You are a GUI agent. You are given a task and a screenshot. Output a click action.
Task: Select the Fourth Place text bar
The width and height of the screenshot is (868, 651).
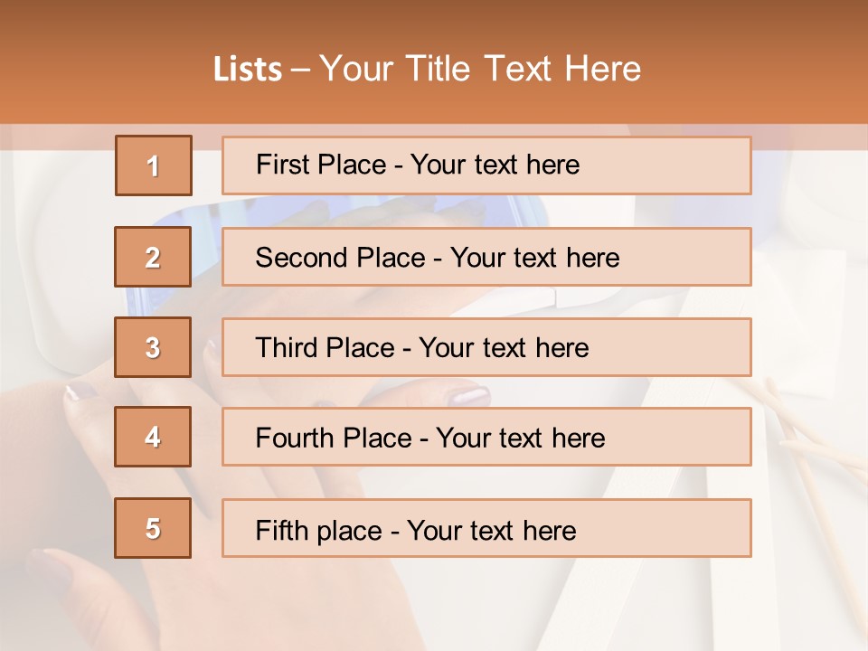[x=486, y=438]
